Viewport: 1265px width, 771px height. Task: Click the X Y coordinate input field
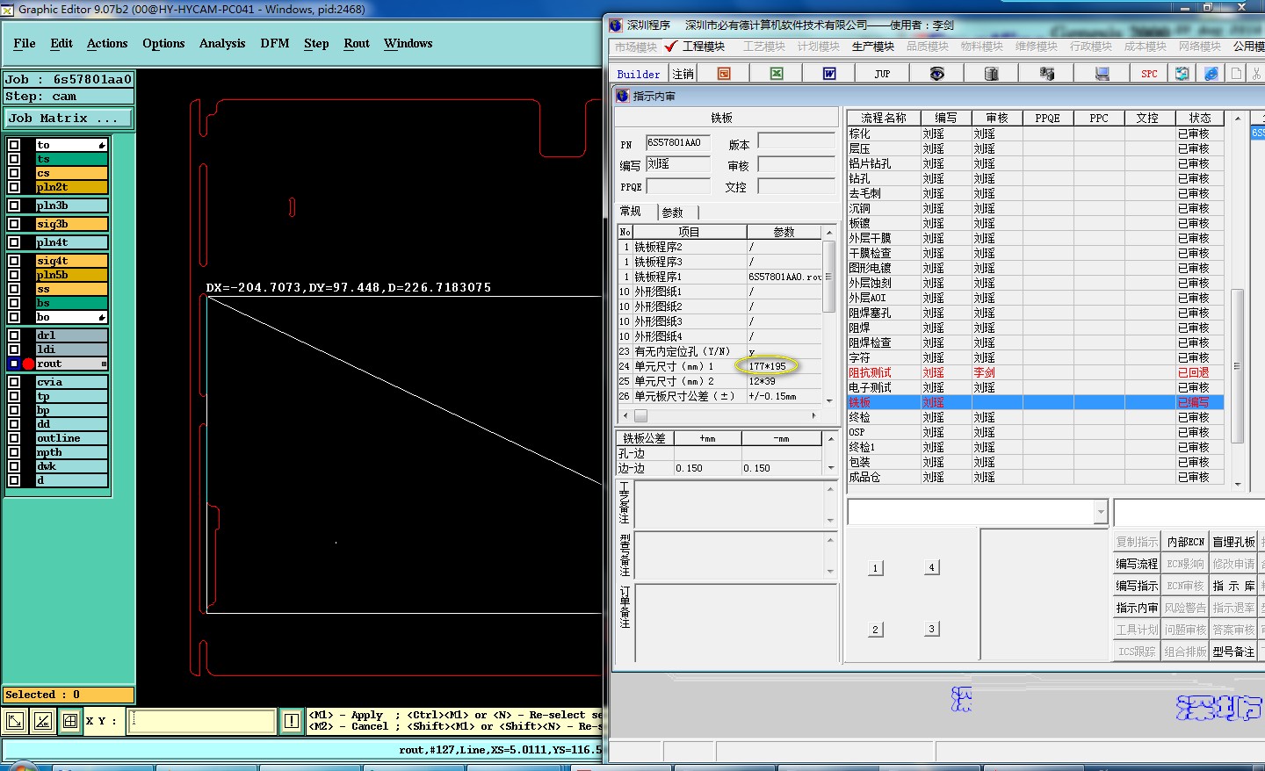click(202, 721)
